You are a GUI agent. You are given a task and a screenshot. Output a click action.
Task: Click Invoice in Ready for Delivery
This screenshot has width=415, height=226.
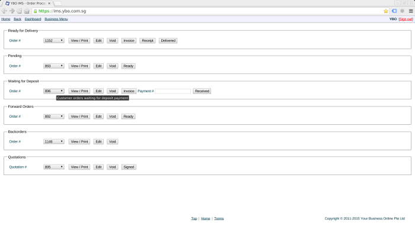coord(129,41)
